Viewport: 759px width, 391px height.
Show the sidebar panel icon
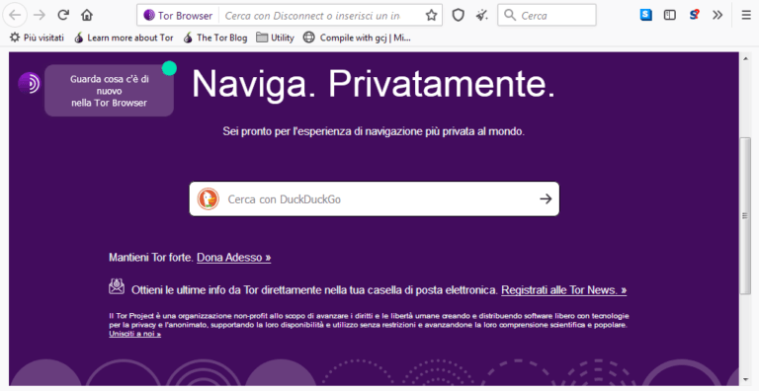click(x=670, y=15)
